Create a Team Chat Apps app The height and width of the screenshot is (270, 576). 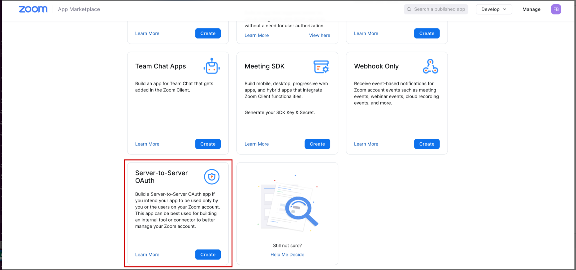click(208, 144)
